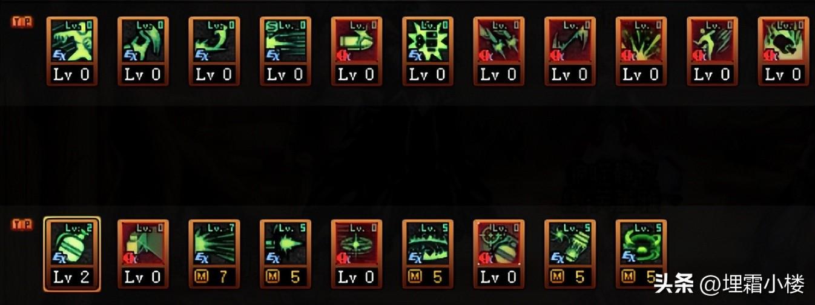This screenshot has width=815, height=305.
Task: Click the red scattered spikes skill icon
Action: point(499,50)
